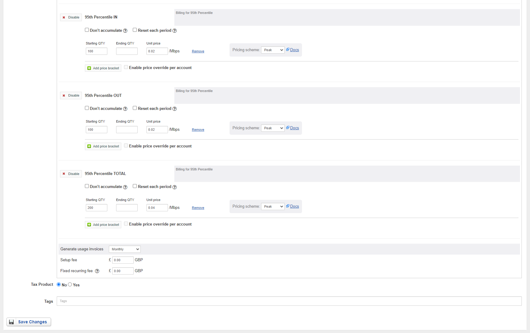The image size is (530, 333).
Task: Open Pricing scheme dropdown for 95th Percentile TOTAL
Action: [273, 206]
